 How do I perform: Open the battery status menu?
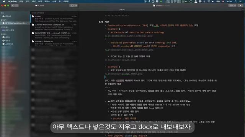pos(218,2)
